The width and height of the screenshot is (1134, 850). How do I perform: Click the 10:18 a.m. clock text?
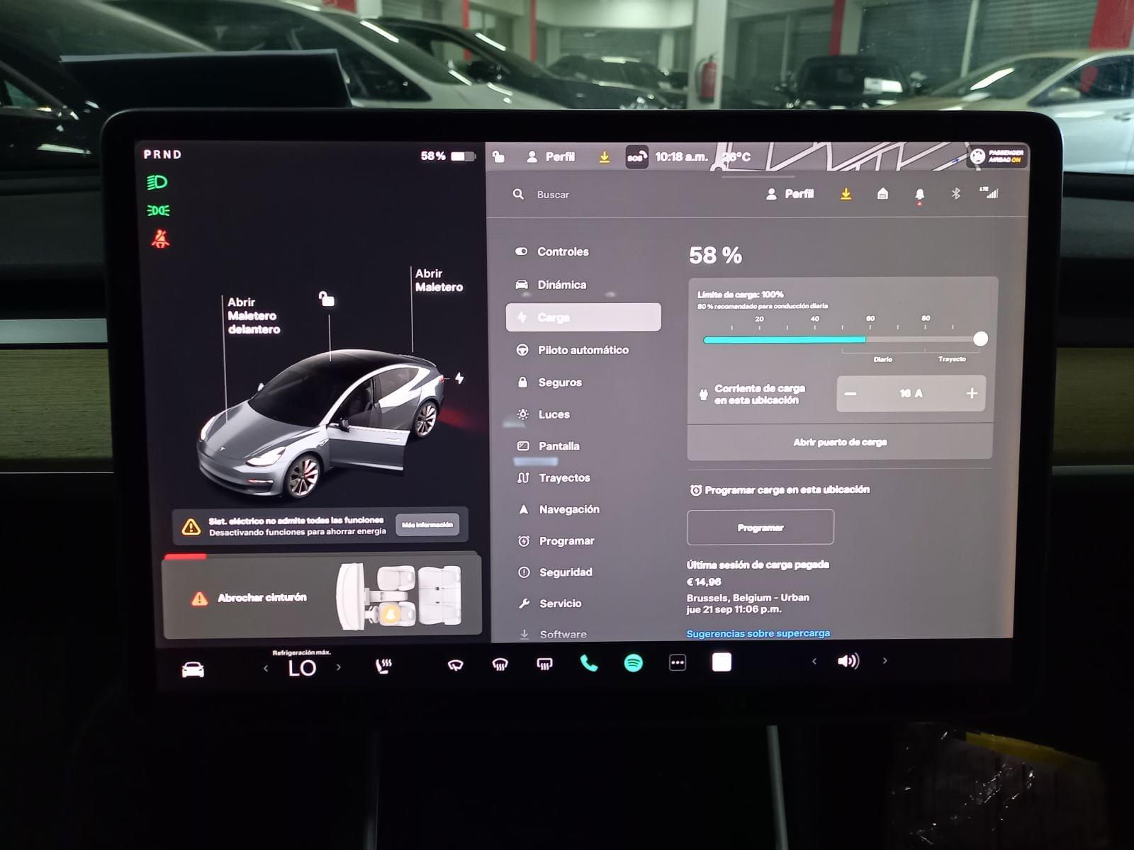[681, 157]
